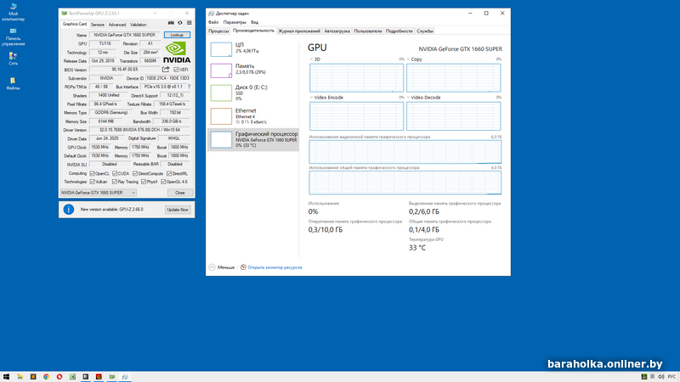Toggle the DirectCompute checkbox
This screenshot has width=680, height=382.
(135, 173)
